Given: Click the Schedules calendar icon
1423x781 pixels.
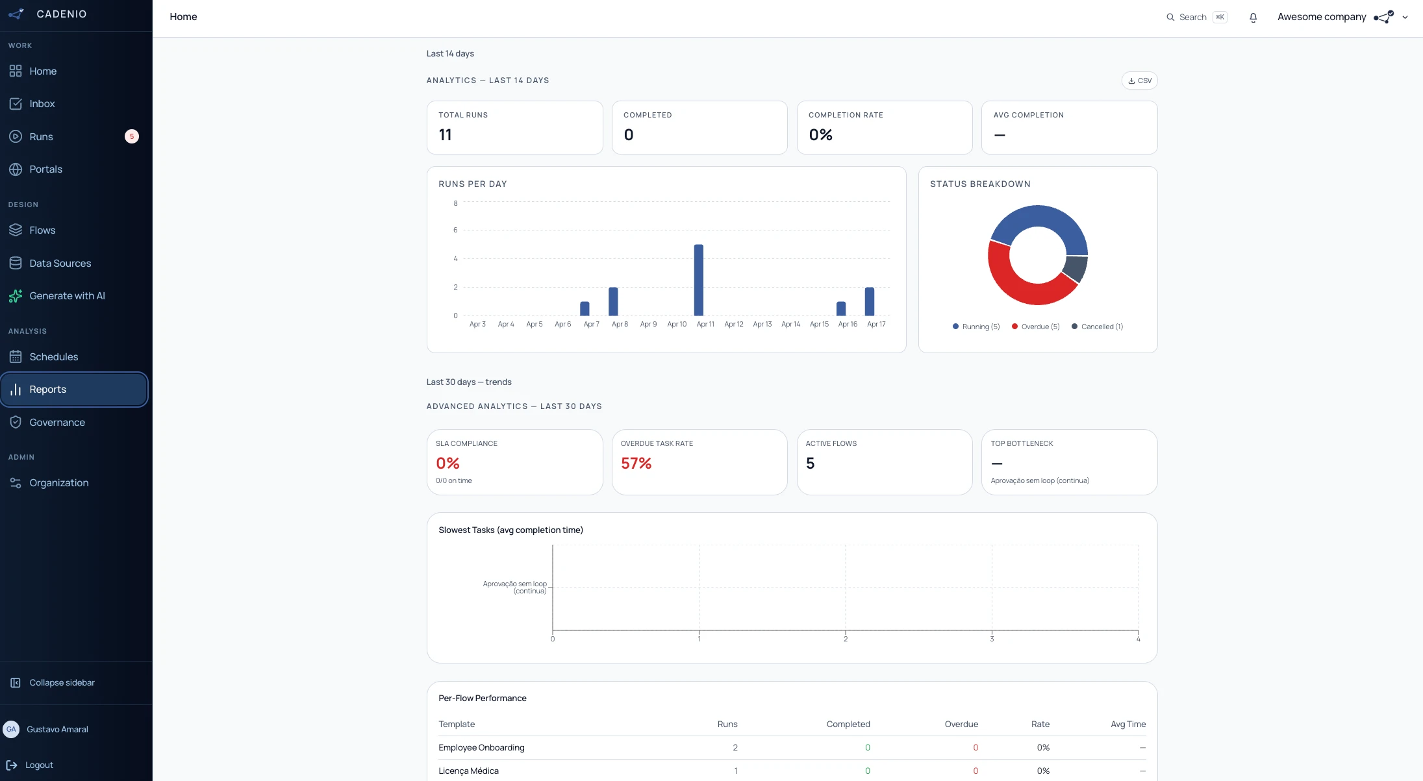Looking at the screenshot, I should (x=16, y=356).
